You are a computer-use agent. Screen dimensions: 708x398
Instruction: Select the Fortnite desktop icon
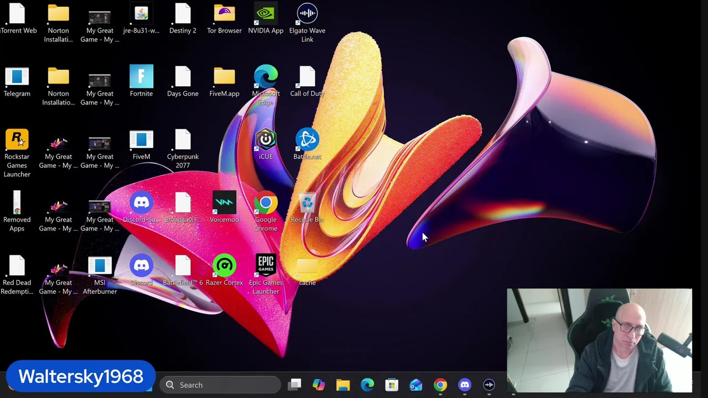coord(141,82)
